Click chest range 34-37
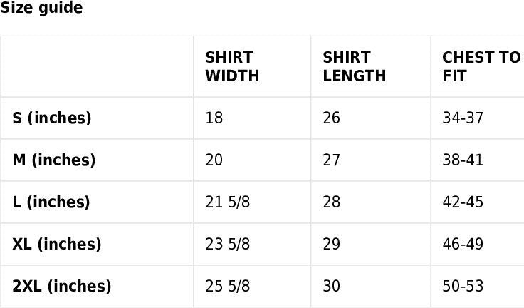 coord(463,118)
